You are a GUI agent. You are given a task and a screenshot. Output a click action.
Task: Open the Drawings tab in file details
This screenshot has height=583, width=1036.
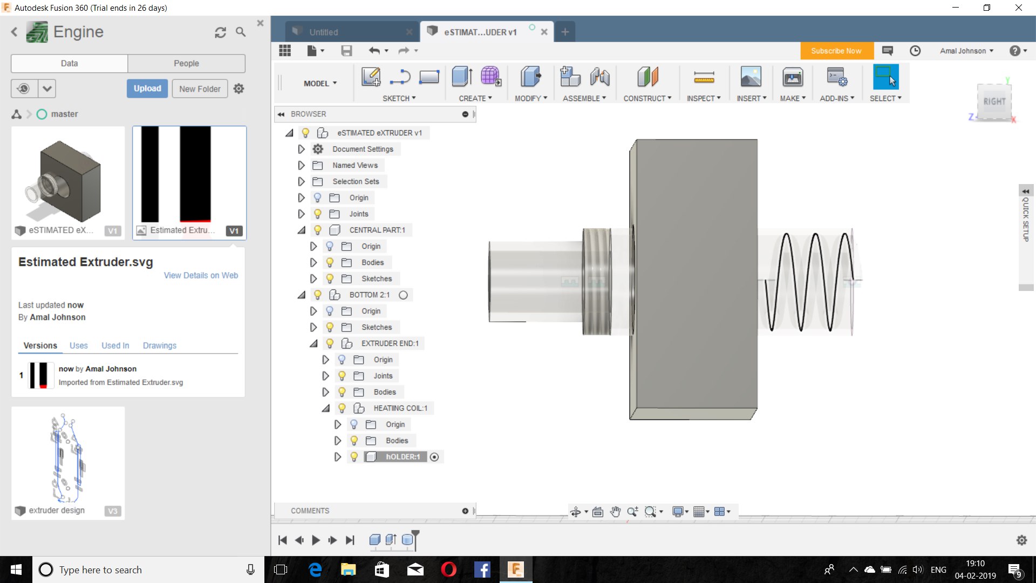coord(159,345)
